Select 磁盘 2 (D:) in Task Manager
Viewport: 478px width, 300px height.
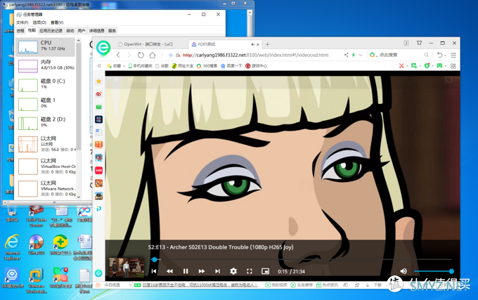(45, 123)
